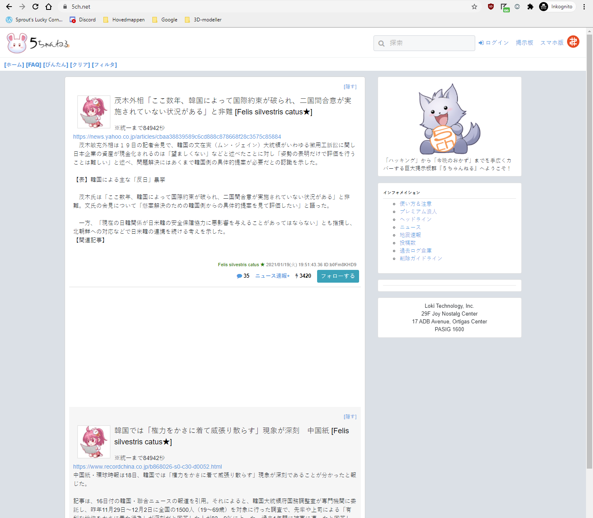Click the back navigation arrow

(x=9, y=7)
